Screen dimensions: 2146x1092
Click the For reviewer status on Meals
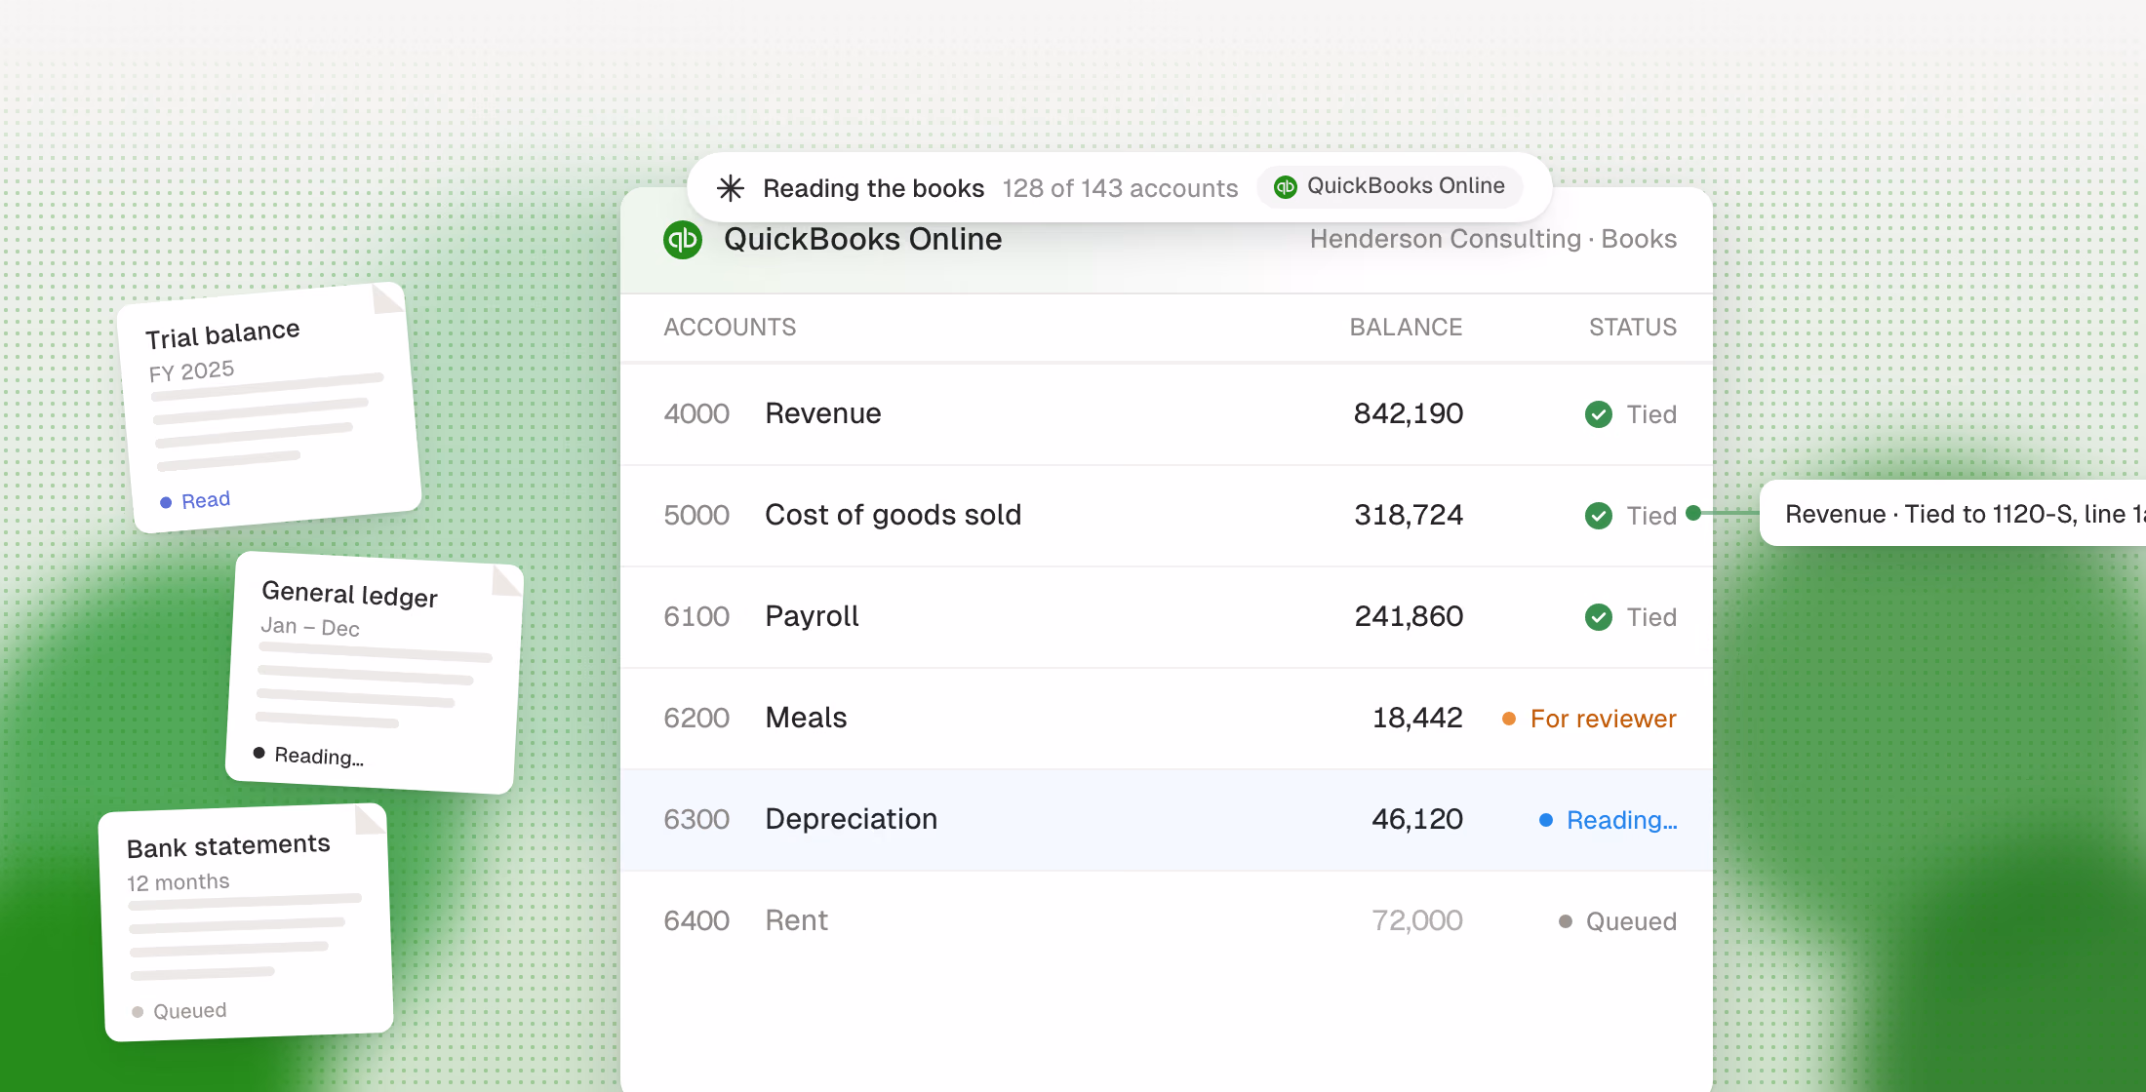pos(1589,719)
